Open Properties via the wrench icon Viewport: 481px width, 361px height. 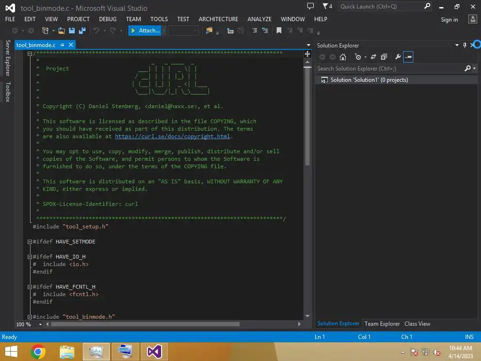398,57
